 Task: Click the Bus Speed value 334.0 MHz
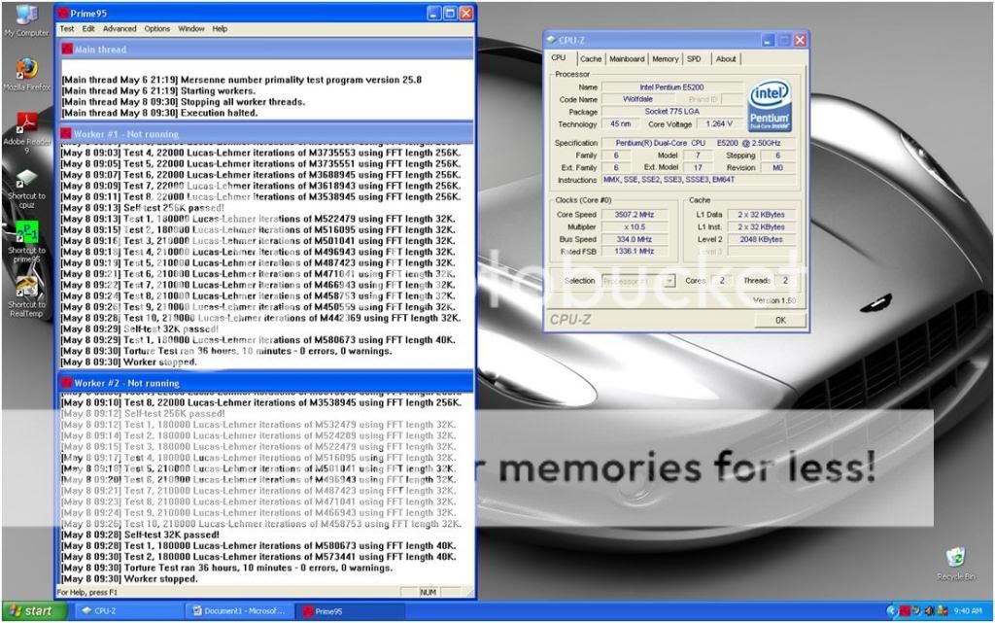(635, 239)
